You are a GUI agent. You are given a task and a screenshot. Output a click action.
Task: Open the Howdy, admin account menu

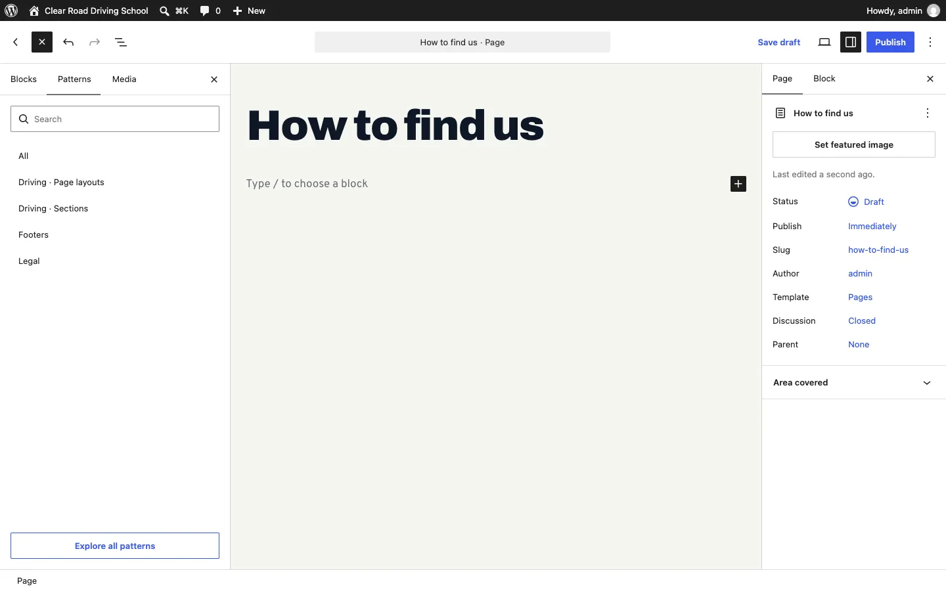tap(903, 11)
